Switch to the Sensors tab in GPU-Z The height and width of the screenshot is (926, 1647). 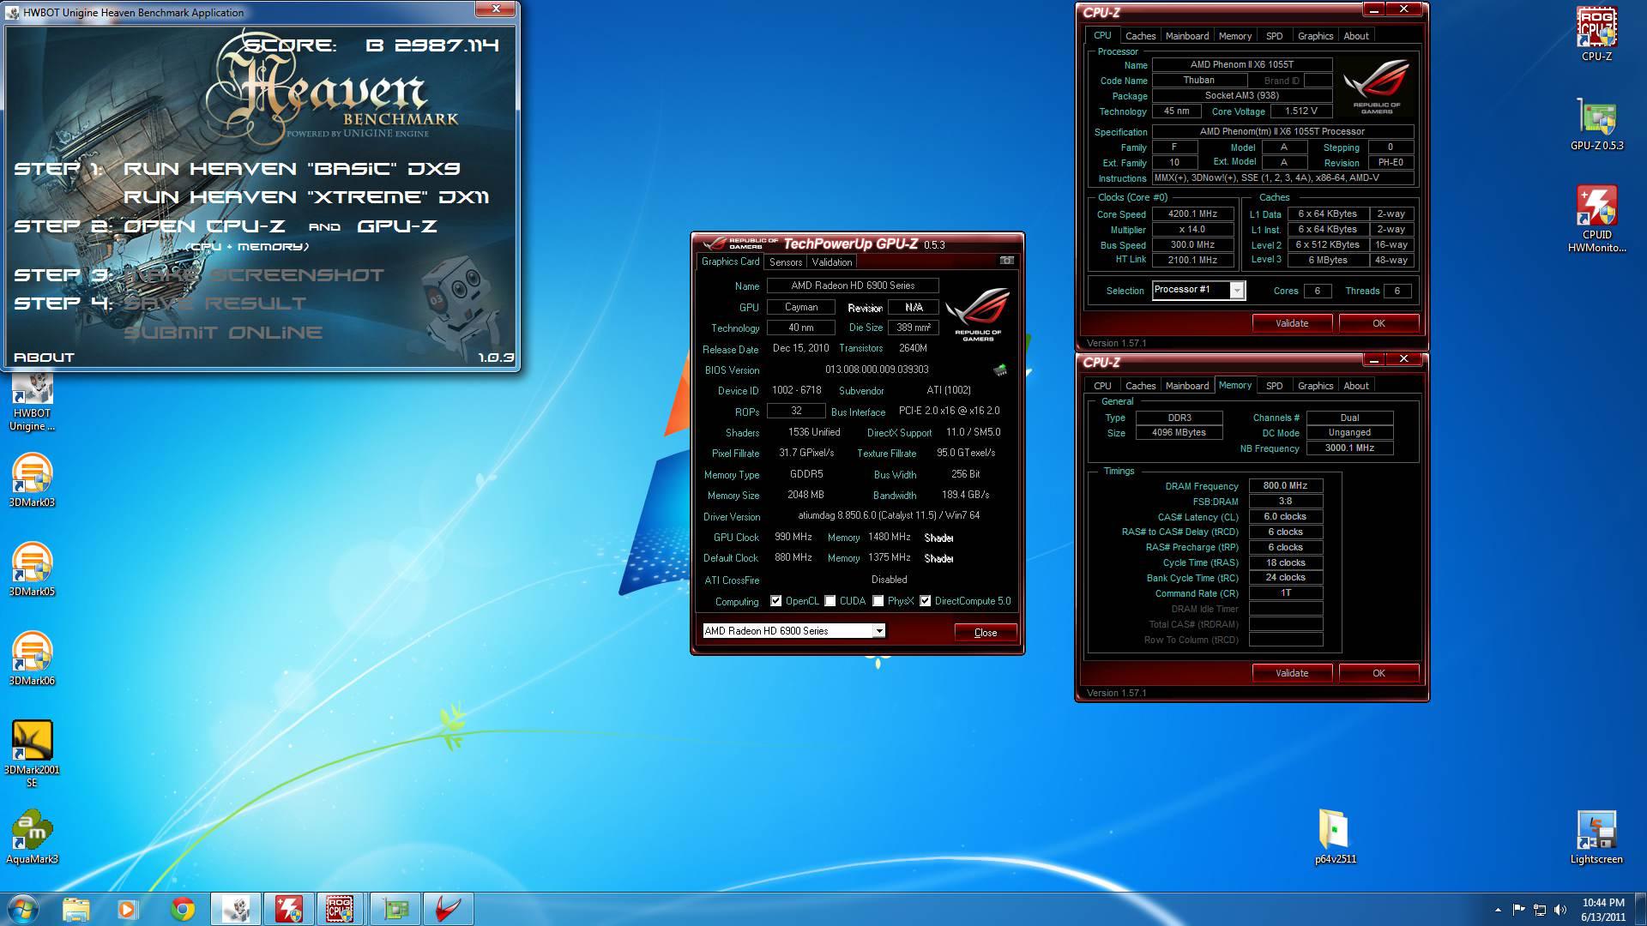(785, 262)
